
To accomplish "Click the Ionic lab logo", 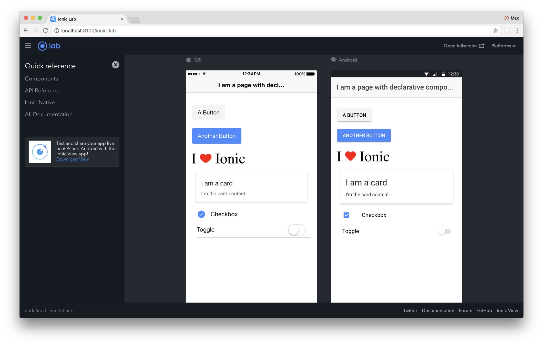I will click(x=49, y=46).
